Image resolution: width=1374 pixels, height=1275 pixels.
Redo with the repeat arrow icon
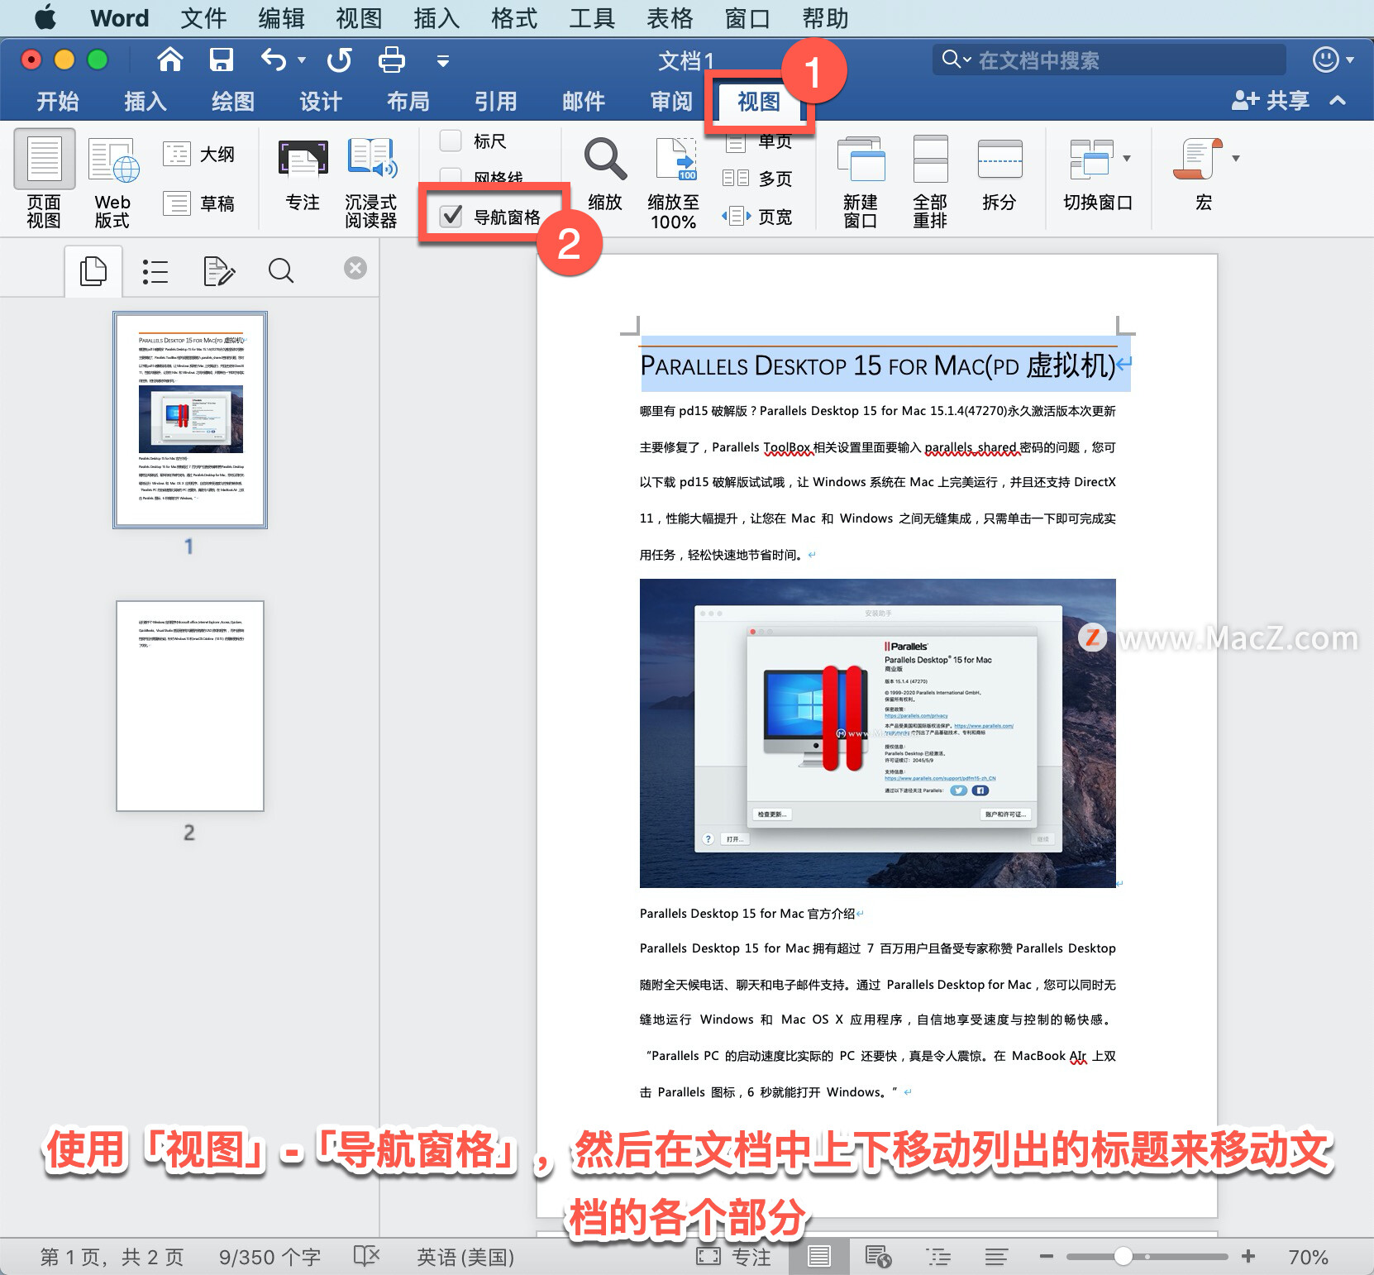(x=339, y=60)
